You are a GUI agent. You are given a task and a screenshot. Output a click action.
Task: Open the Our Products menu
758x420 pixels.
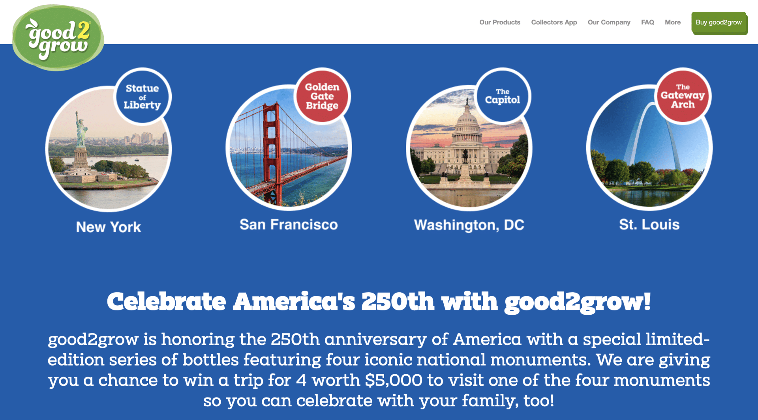(x=499, y=22)
